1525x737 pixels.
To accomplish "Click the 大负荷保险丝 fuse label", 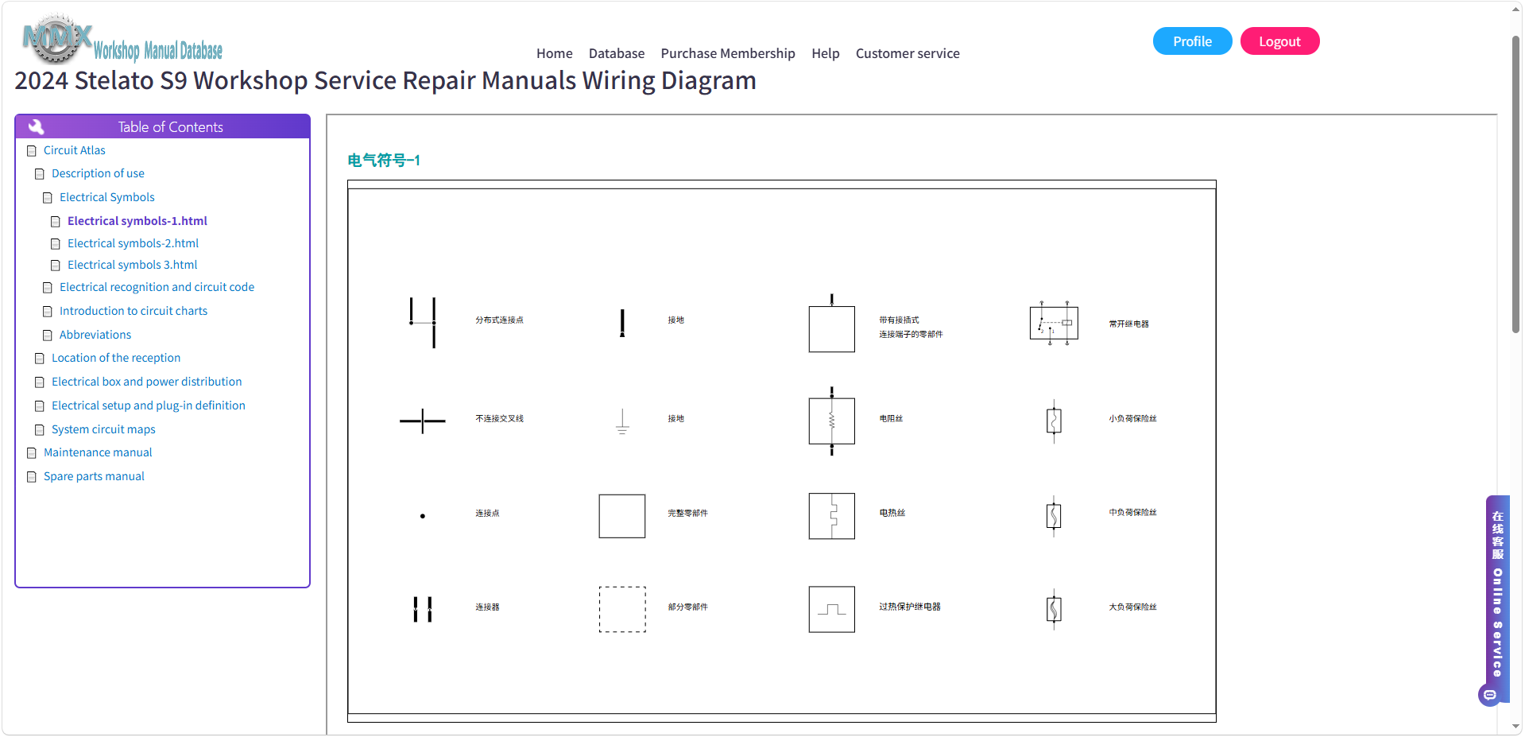I will coord(1133,607).
